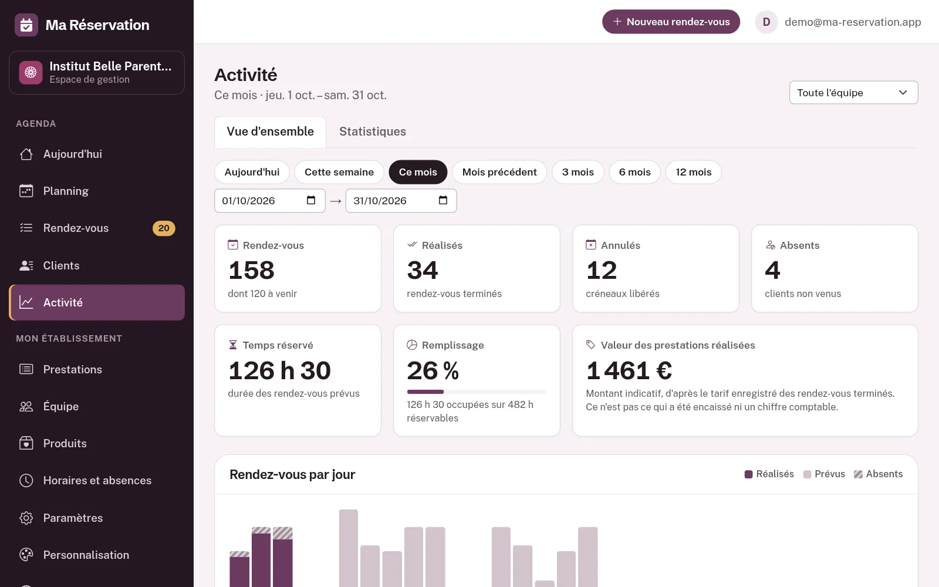Click the user avatar letter D
This screenshot has width=939, height=587.
click(766, 22)
